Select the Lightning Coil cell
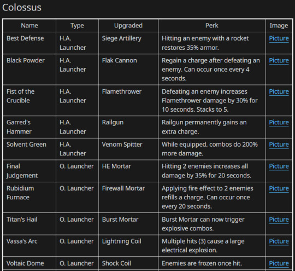295x271 pixels. 128,246
